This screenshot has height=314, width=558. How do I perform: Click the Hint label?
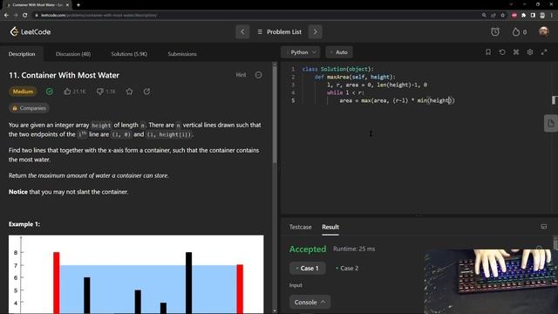[x=241, y=75]
